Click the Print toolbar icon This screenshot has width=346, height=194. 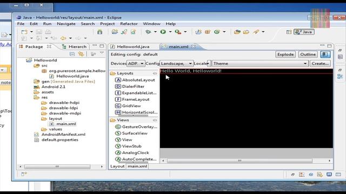48,32
